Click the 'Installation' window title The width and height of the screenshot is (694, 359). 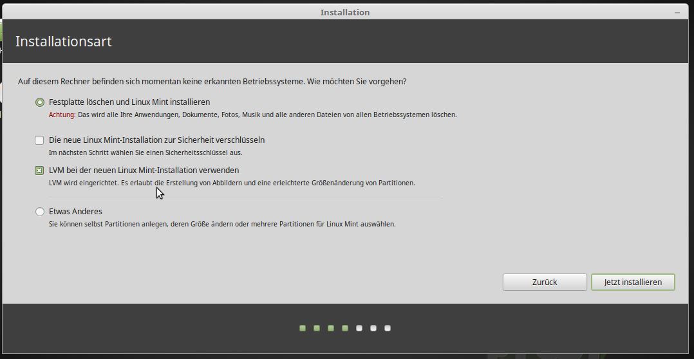pyautogui.click(x=345, y=13)
